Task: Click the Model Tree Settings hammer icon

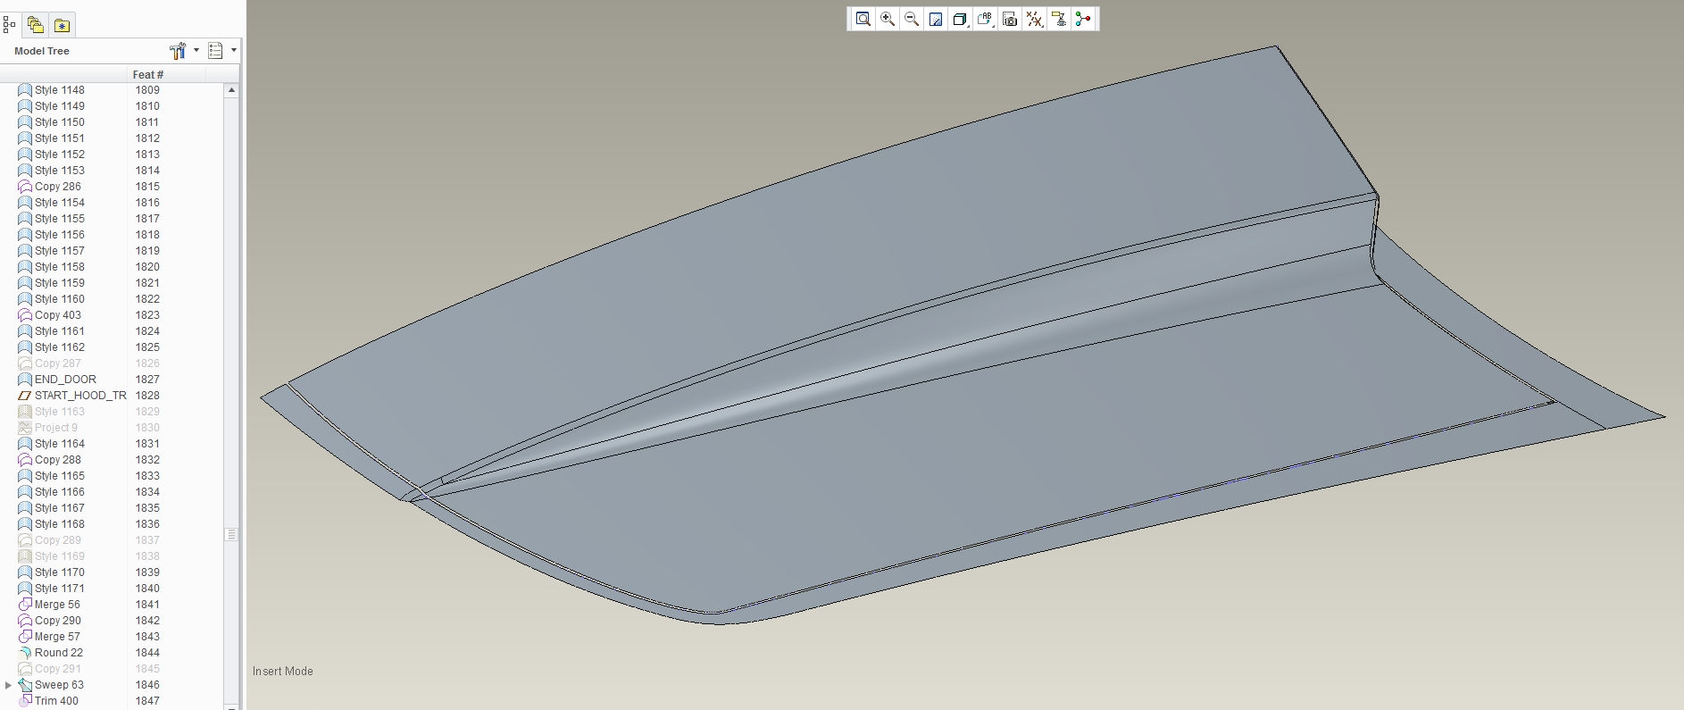Action: [x=178, y=51]
